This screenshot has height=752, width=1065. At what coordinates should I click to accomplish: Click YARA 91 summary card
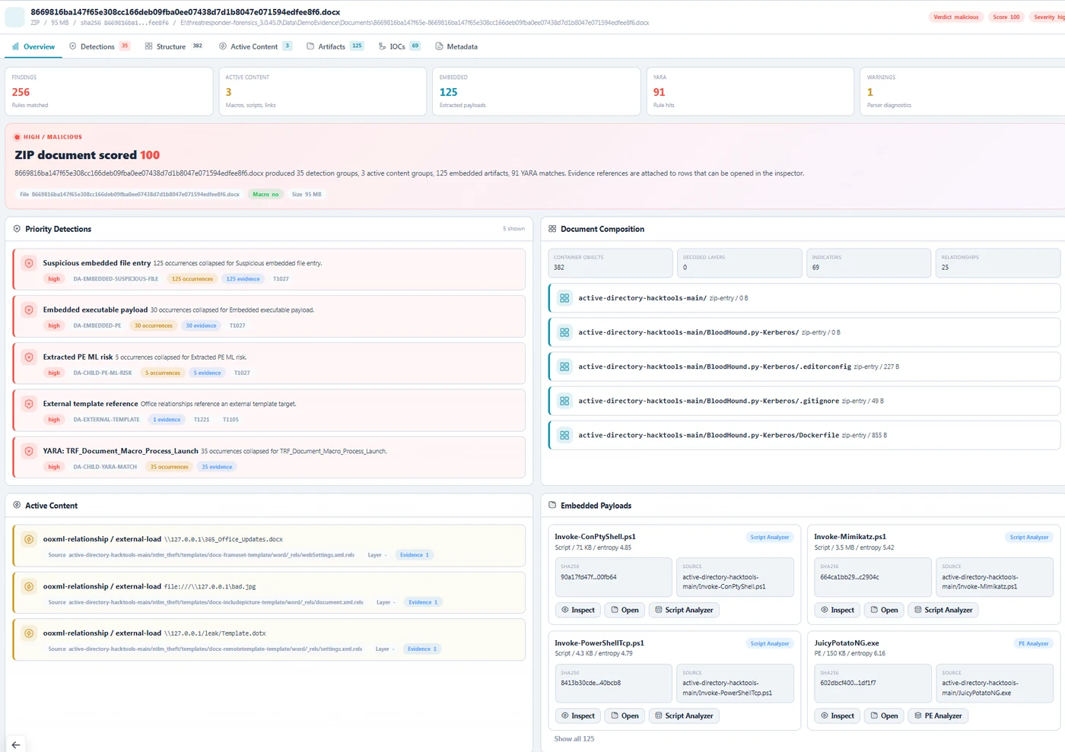coord(750,91)
